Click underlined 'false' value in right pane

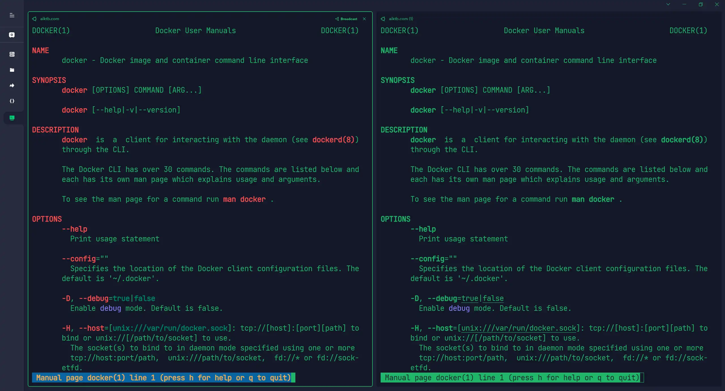coord(493,299)
